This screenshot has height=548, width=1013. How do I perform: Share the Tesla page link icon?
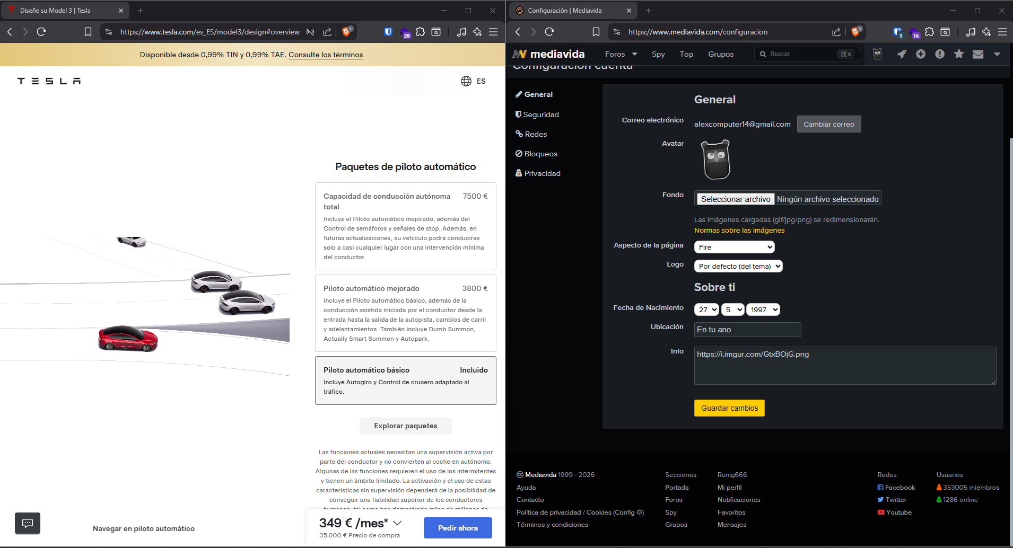327,32
